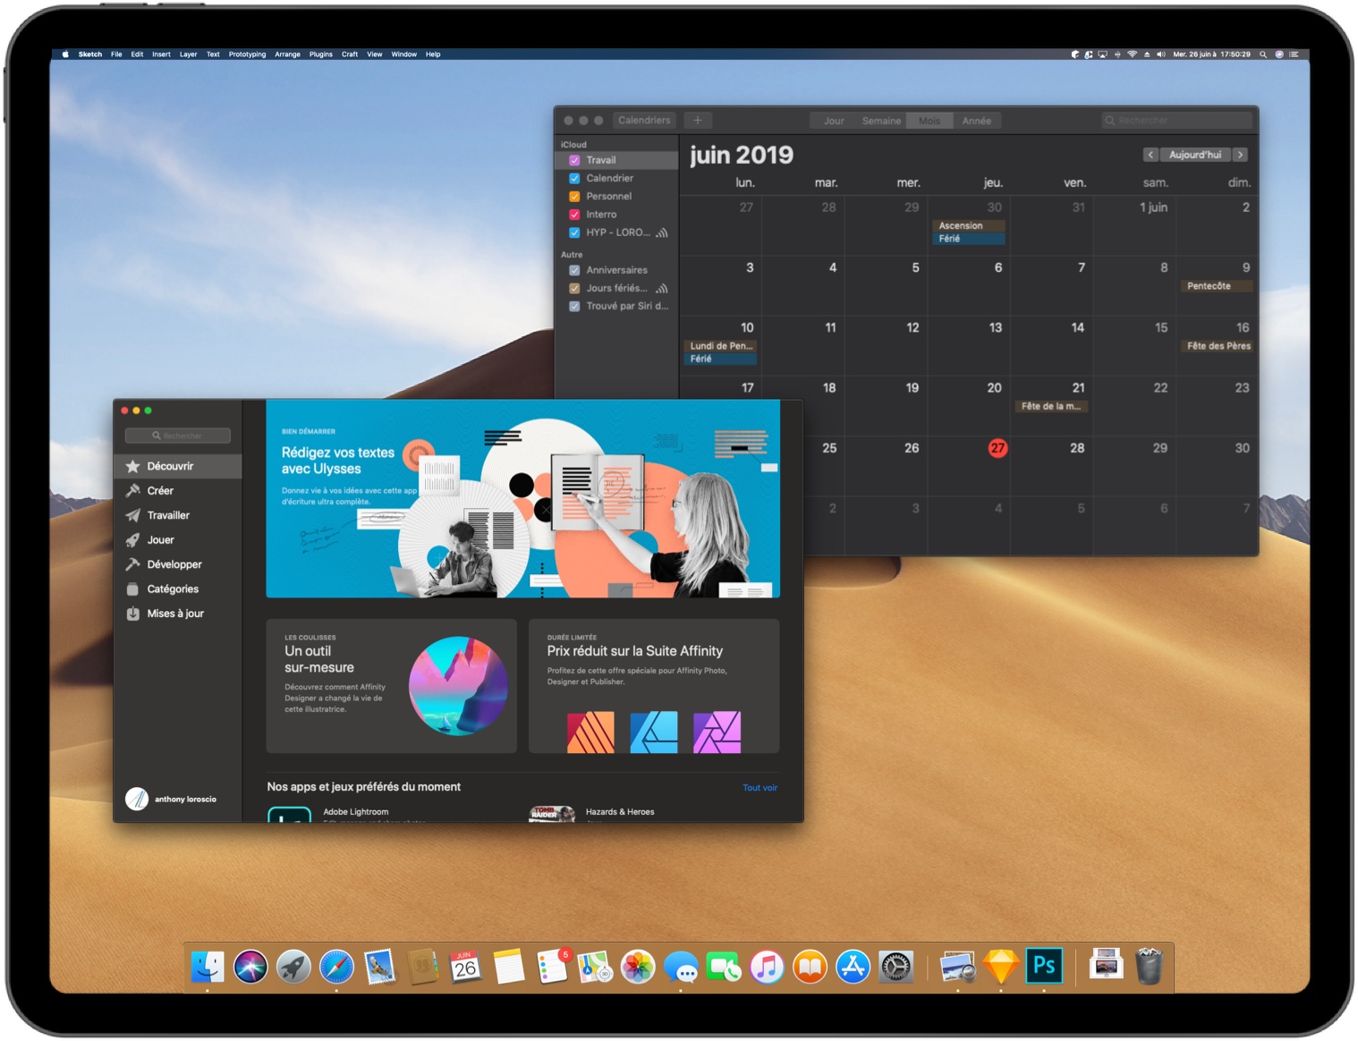Open Contacts book icon in Dock
Image resolution: width=1358 pixels, height=1041 pixels.
pyautogui.click(x=422, y=967)
